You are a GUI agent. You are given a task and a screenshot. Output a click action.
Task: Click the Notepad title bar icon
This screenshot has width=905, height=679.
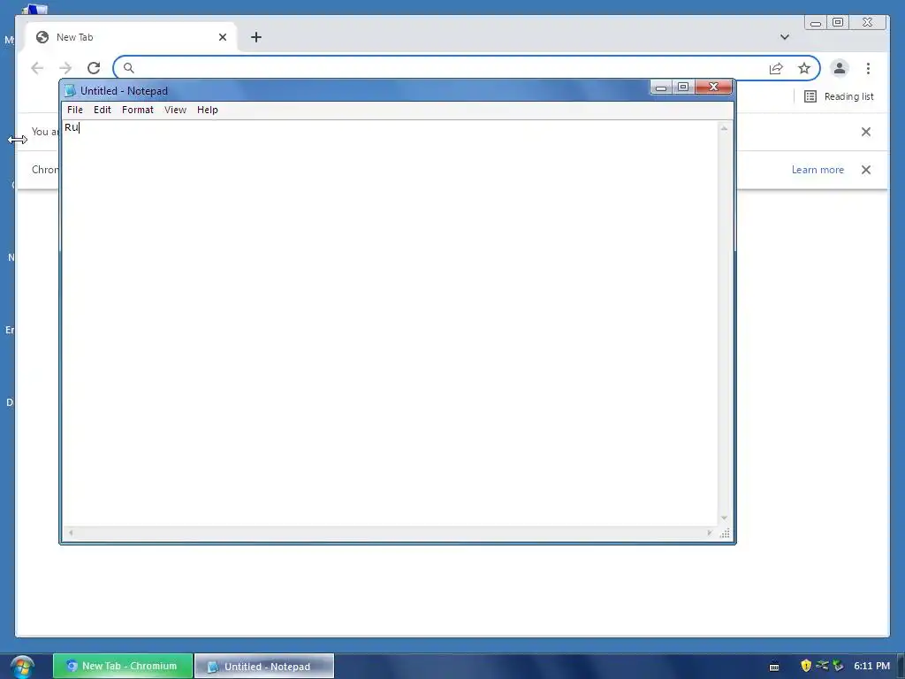point(70,91)
